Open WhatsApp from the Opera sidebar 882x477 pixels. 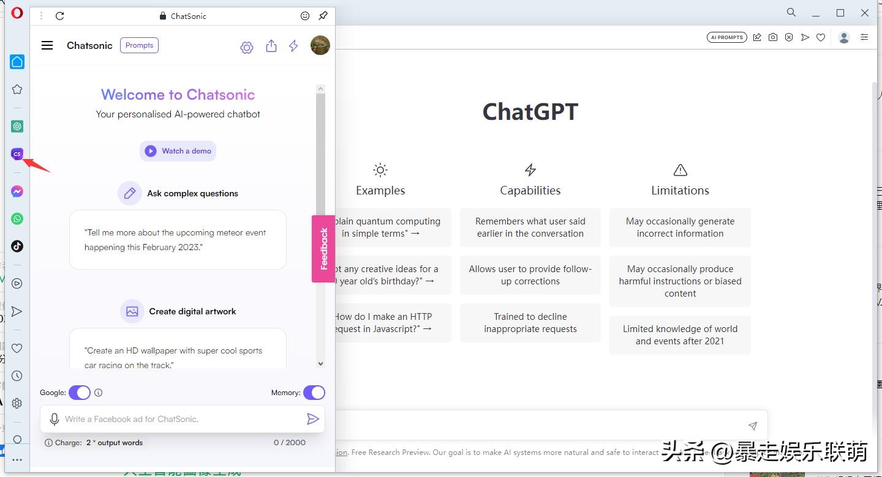click(x=17, y=218)
